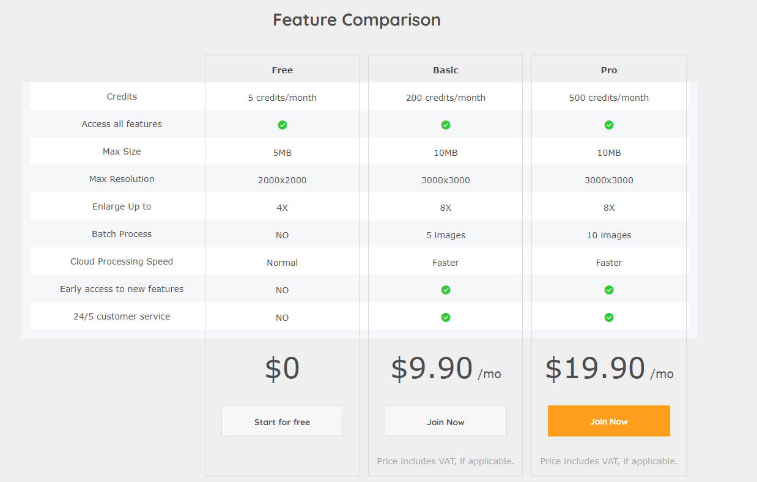Click Basic plan Access all features checkmark
The width and height of the screenshot is (757, 482).
(x=446, y=125)
